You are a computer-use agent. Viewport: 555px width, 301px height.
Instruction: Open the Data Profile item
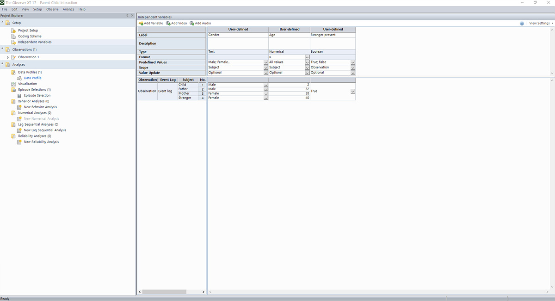pos(32,78)
